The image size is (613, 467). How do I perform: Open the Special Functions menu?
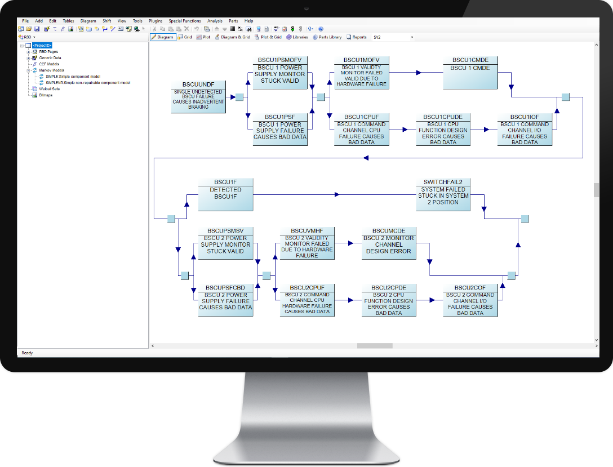click(184, 21)
